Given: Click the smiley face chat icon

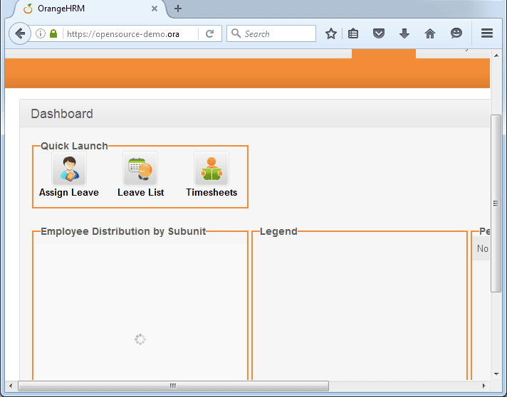Looking at the screenshot, I should pos(456,33).
